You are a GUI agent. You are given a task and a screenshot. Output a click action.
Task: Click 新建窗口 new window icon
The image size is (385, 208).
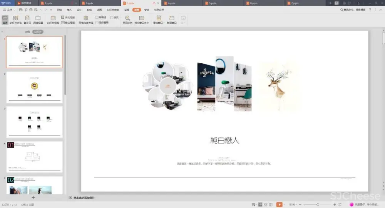[172, 20]
